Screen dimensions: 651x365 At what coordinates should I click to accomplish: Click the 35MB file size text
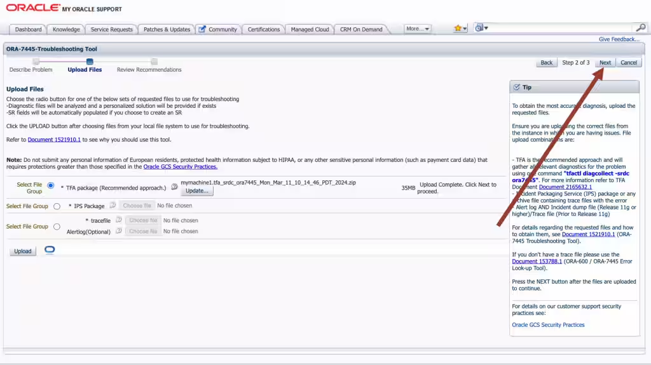408,188
